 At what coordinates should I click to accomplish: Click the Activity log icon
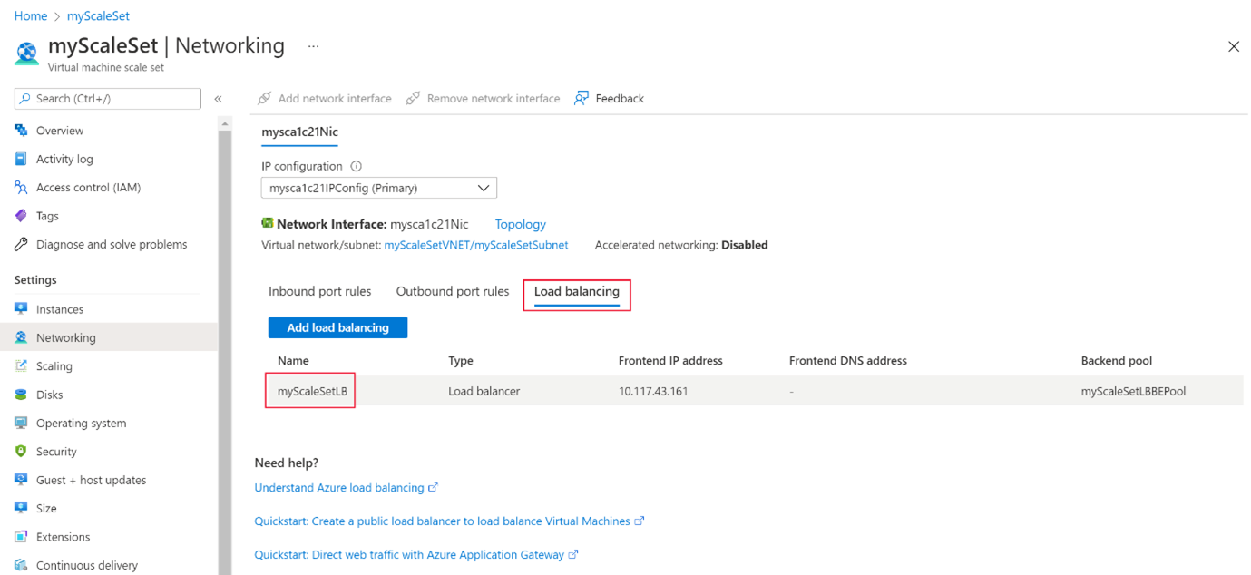coord(21,159)
